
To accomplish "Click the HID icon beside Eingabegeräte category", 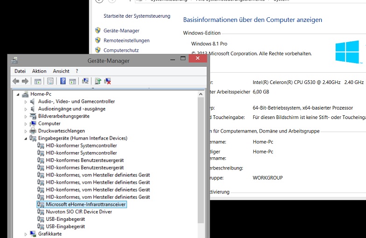I will [33, 138].
